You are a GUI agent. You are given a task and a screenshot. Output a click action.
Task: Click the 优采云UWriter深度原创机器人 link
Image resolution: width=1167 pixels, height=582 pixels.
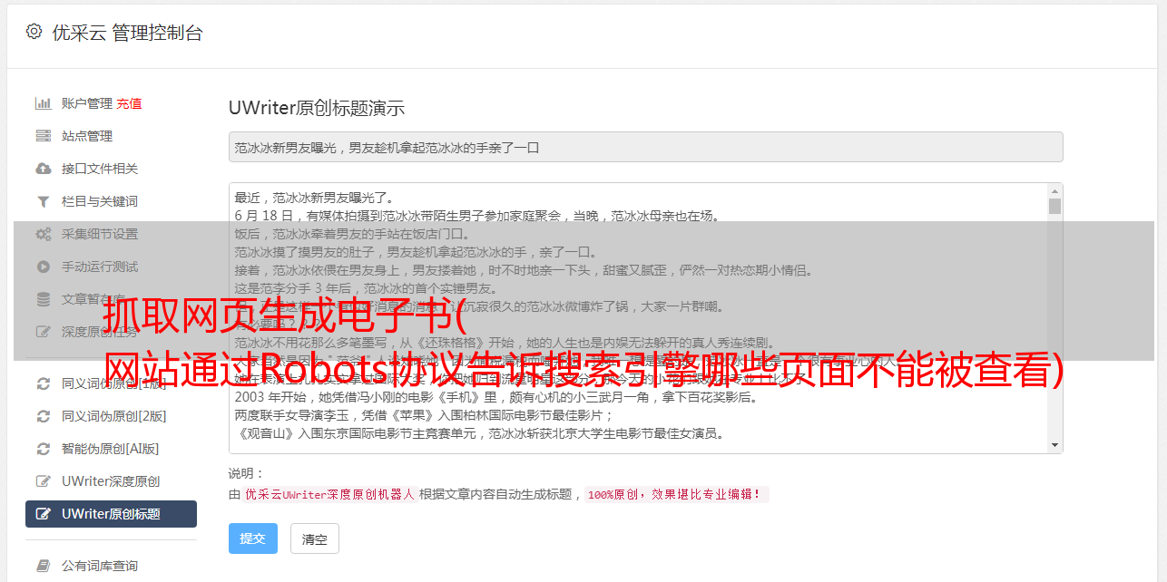pyautogui.click(x=329, y=495)
